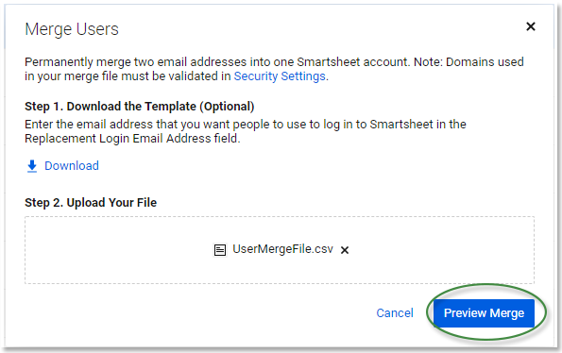Viewport: 562px width, 353px height.
Task: Click the Step 2 Upload Your File heading
Action: point(91,203)
